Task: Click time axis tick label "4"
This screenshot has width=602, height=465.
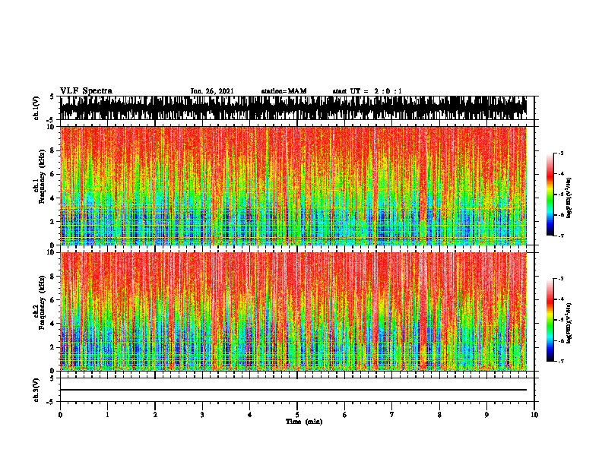Action: (250, 415)
